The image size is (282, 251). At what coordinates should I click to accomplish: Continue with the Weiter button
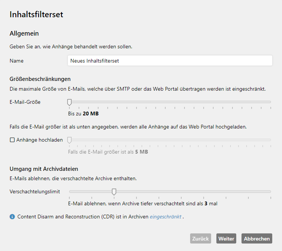tap(226, 239)
